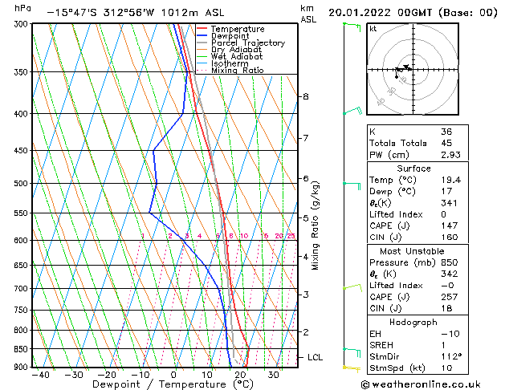505x390 pixels.
Task: Click the surface CIN value 160
Action: [x=450, y=238]
